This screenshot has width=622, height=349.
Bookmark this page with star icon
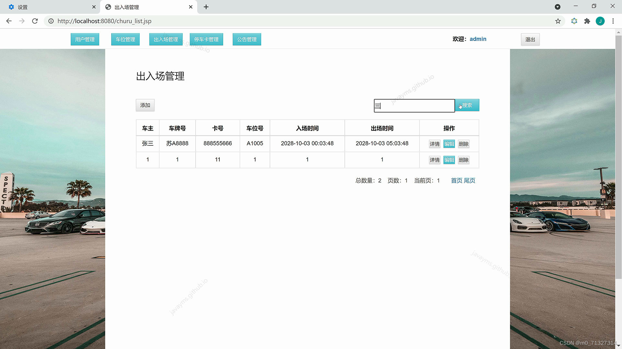(x=558, y=21)
